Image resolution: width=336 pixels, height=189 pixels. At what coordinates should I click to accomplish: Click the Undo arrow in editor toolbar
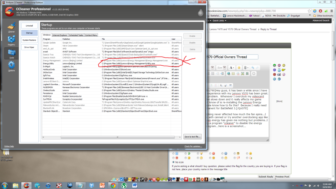[x=253, y=68]
